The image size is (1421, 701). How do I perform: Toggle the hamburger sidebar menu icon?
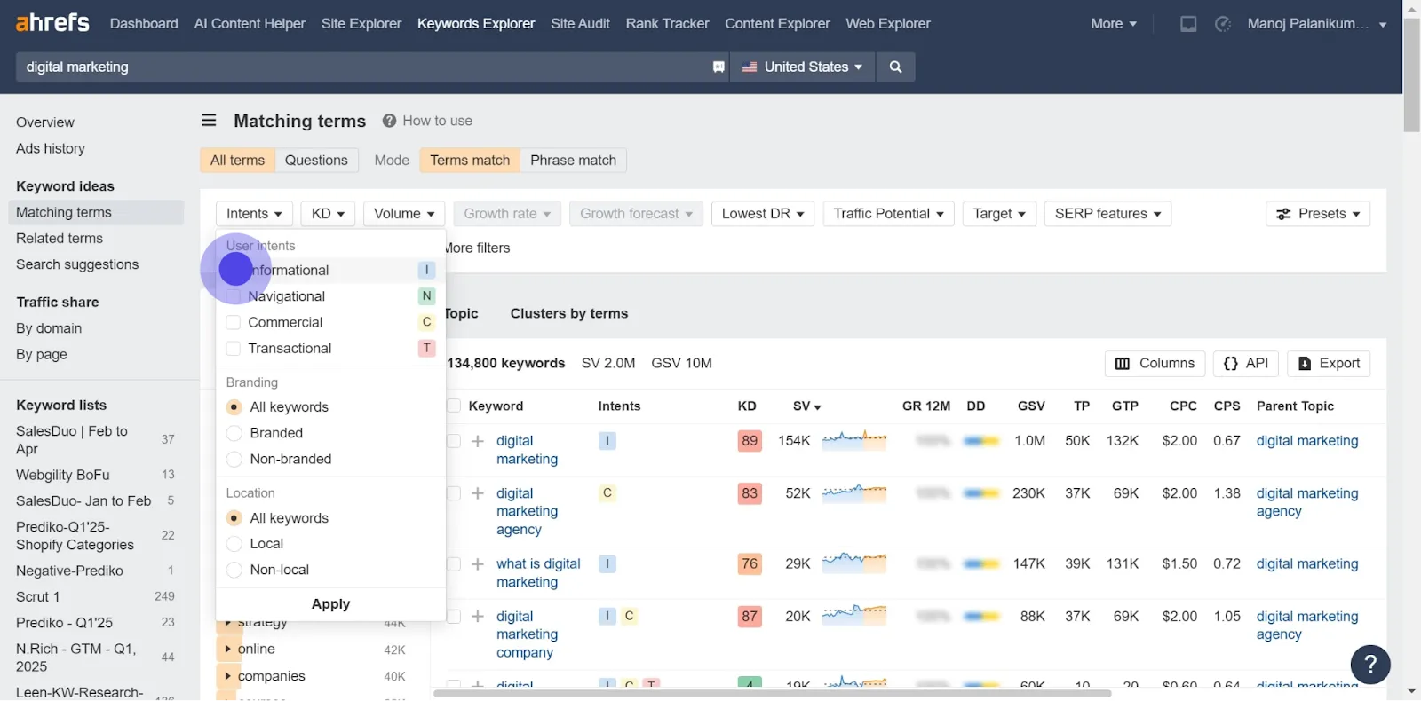point(209,120)
